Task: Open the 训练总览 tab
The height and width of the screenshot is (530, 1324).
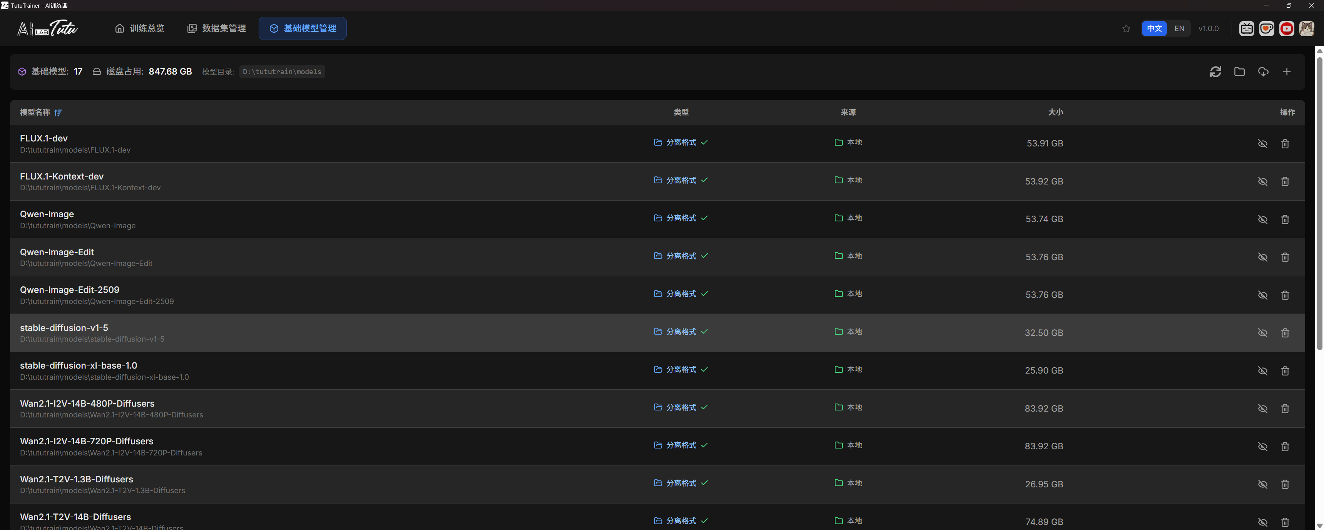Action: [x=140, y=29]
